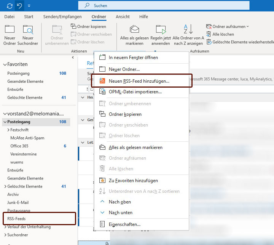Open the Office 365 folder
Screen dimensions: 274x245
click(19, 146)
